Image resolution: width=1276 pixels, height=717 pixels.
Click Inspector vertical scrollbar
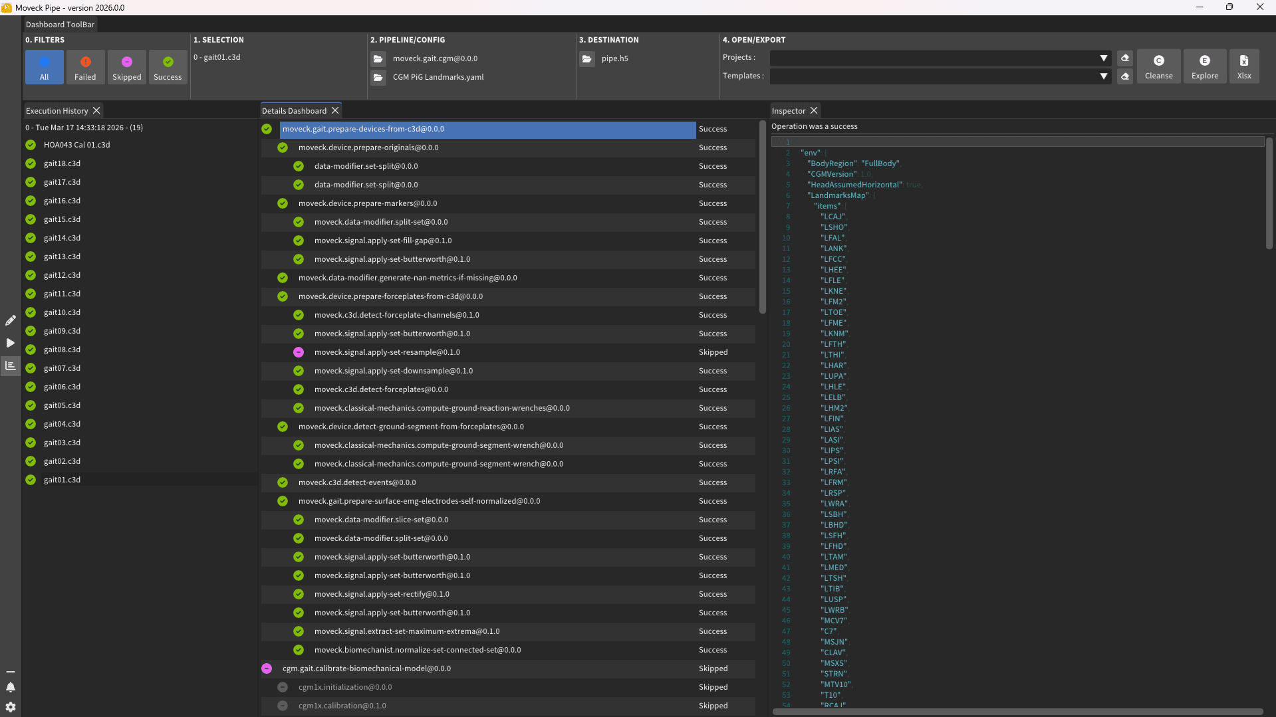tap(1269, 193)
